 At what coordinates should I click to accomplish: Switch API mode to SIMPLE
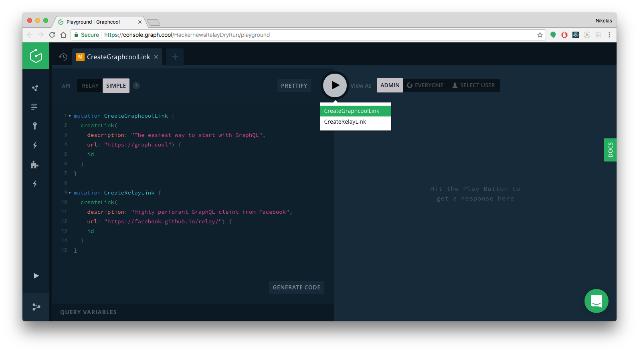point(116,86)
